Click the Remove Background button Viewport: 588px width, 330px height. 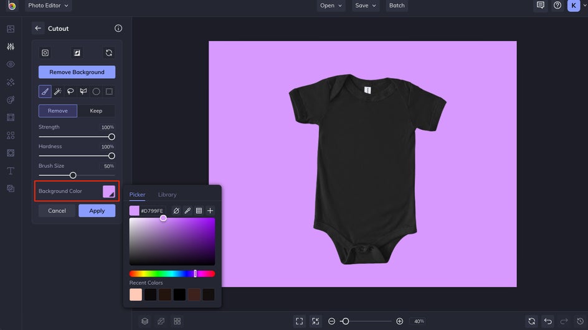click(77, 72)
